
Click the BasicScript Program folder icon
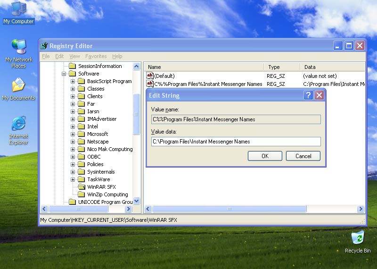pyautogui.click(x=81, y=81)
